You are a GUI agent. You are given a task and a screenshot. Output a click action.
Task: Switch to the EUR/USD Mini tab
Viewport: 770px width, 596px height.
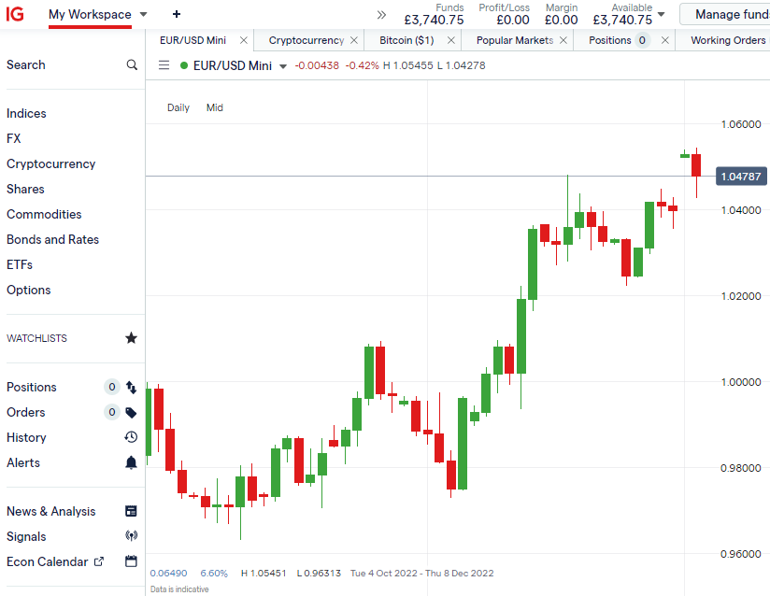coord(193,40)
